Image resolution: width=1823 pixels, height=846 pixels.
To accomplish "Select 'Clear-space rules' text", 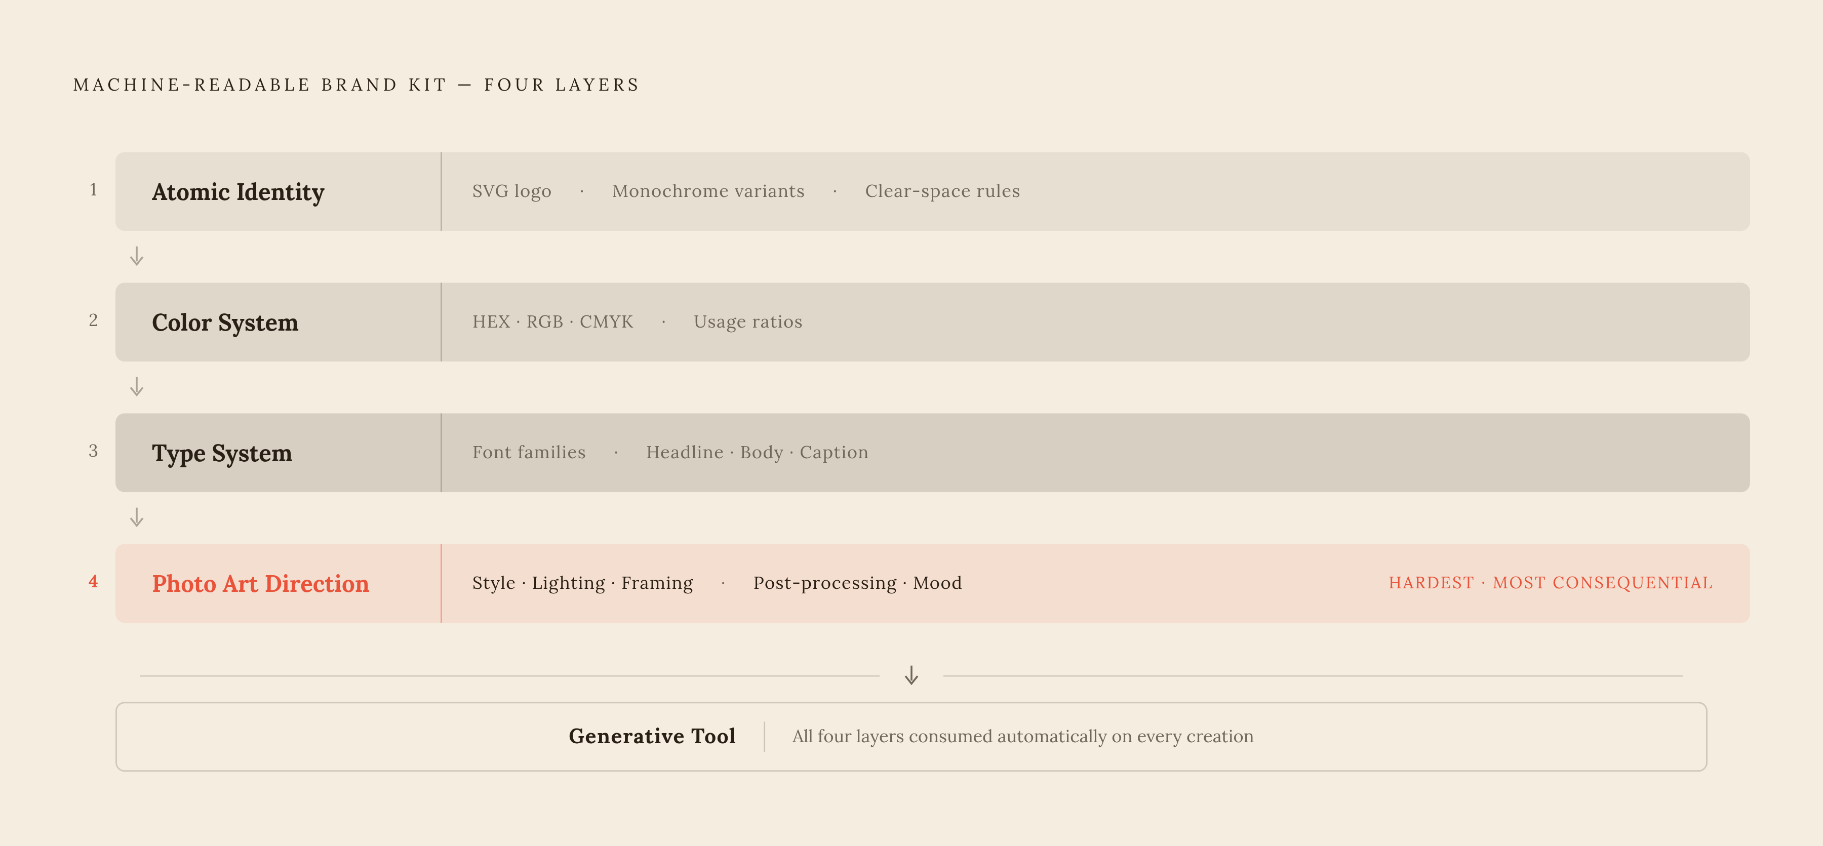I will click(x=942, y=191).
